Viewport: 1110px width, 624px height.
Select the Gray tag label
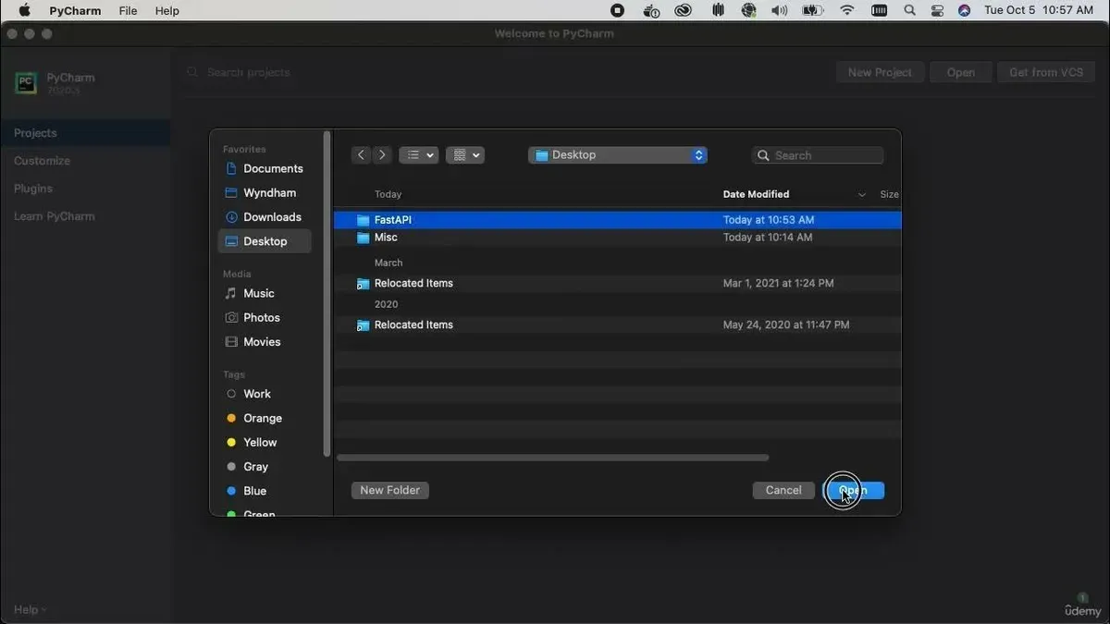point(255,467)
